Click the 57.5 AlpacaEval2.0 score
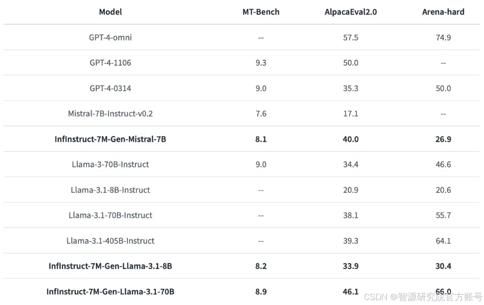484x305 pixels. pos(351,37)
